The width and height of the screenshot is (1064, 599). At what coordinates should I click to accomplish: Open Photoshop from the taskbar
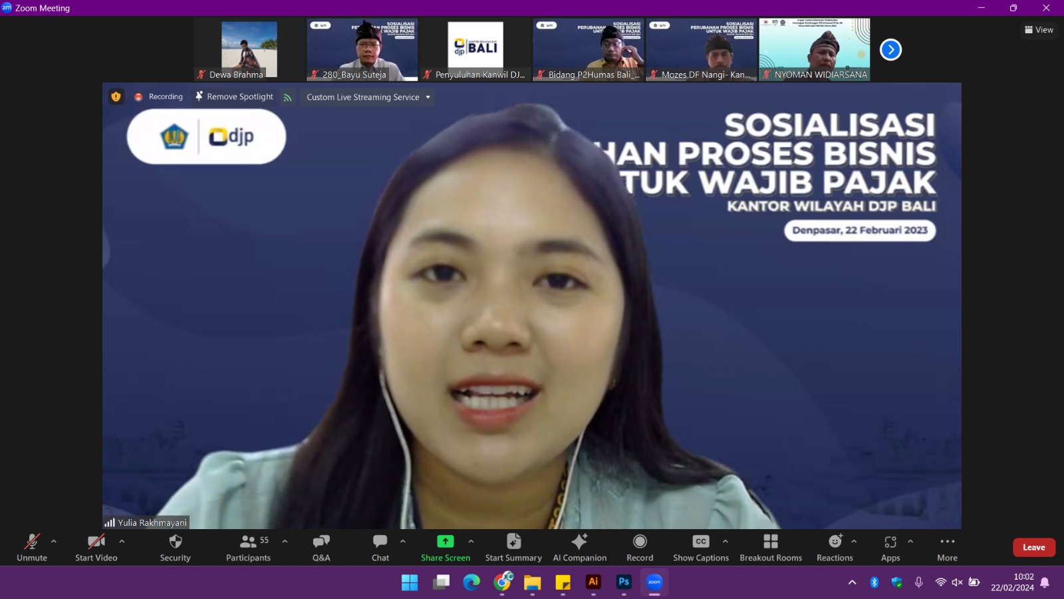tap(624, 582)
